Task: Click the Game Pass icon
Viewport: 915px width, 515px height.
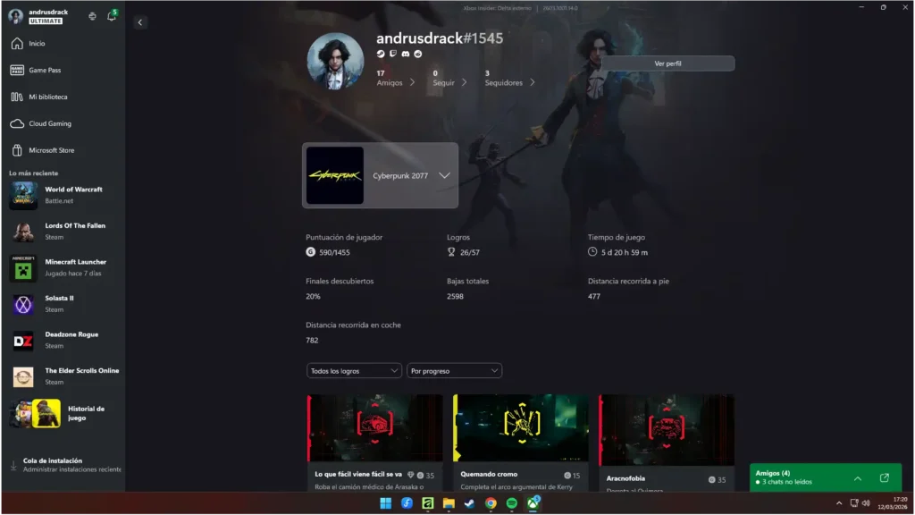Action: (17, 70)
